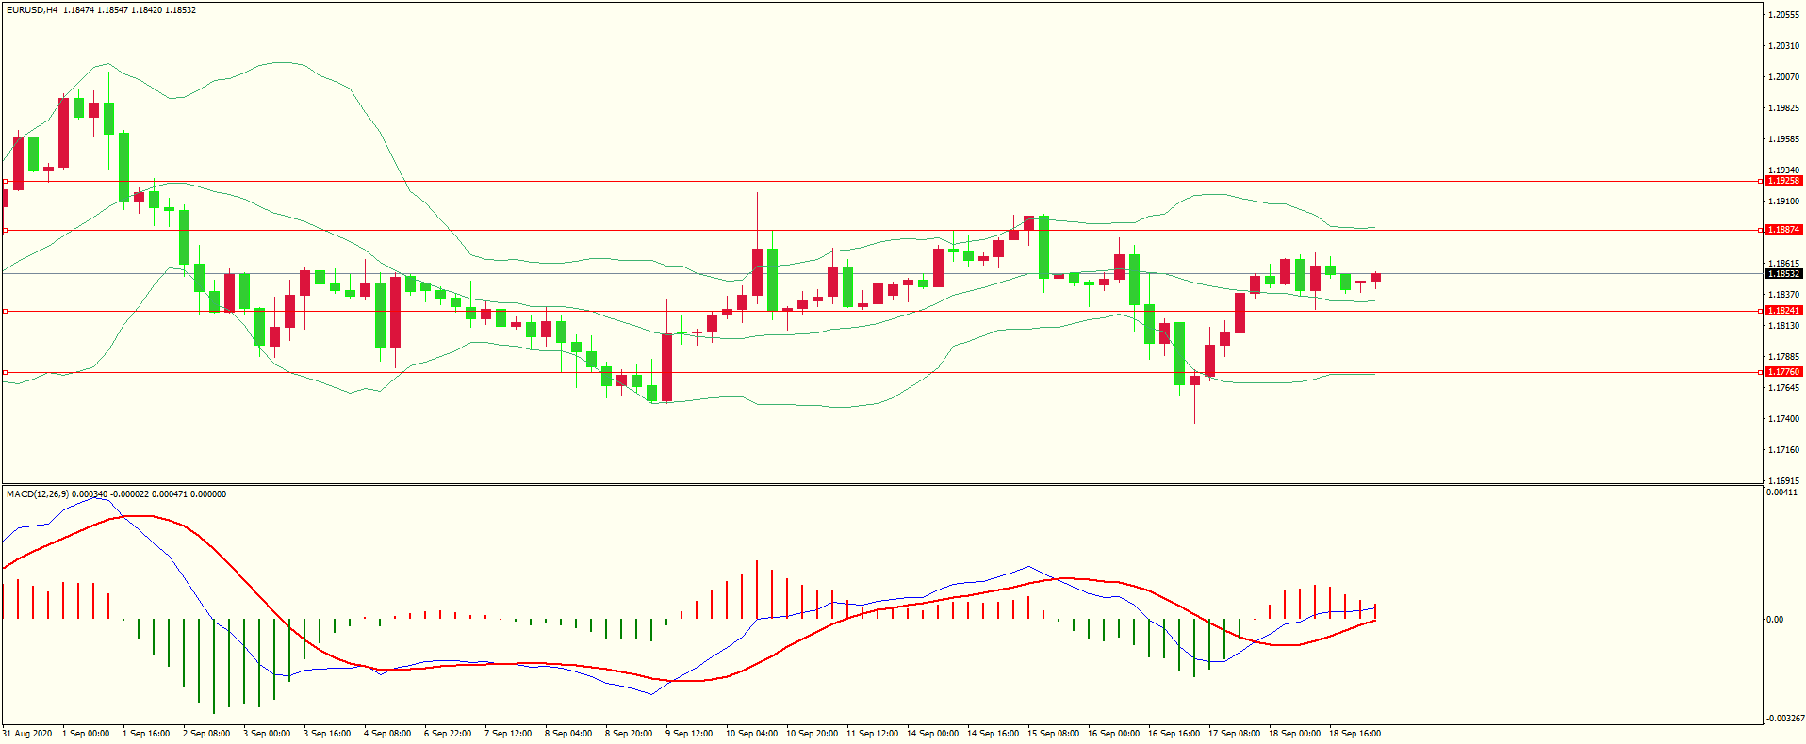Click the 4 Sep 08:00 time label

(x=387, y=734)
